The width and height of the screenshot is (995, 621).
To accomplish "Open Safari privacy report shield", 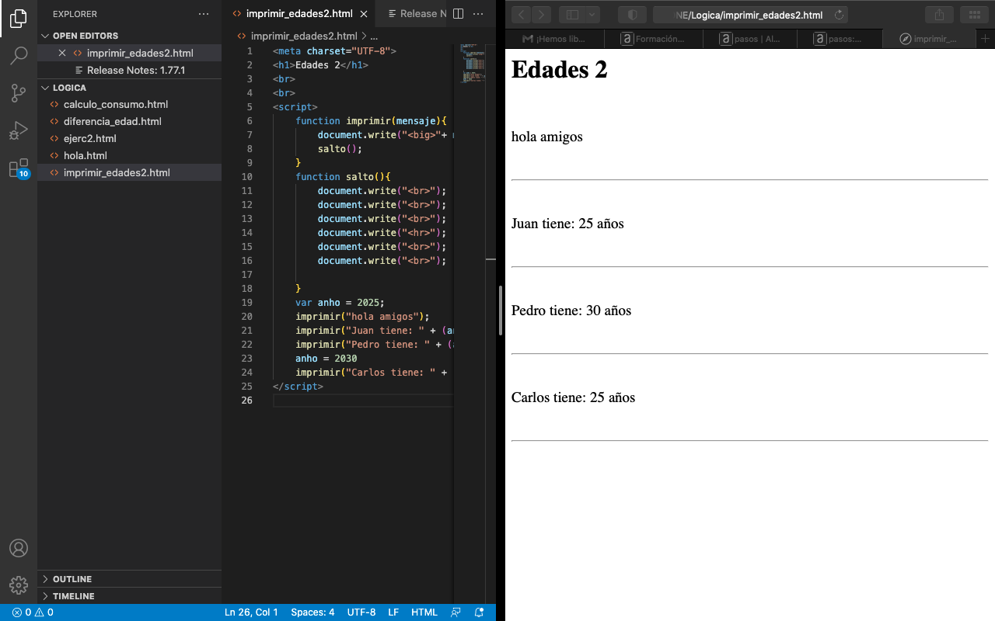I will click(x=632, y=15).
